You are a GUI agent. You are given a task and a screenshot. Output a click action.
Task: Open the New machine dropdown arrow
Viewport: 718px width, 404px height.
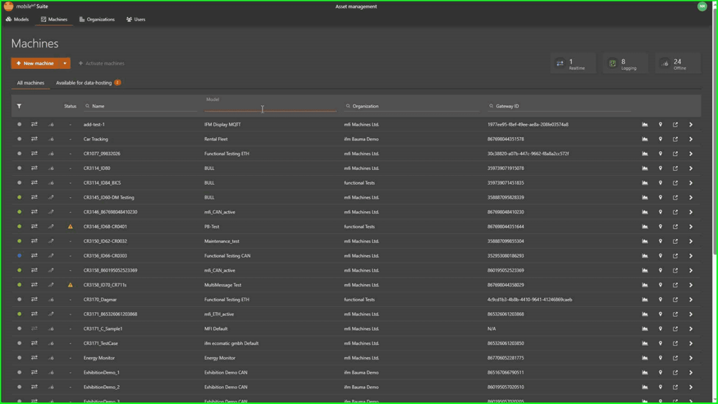click(x=65, y=64)
